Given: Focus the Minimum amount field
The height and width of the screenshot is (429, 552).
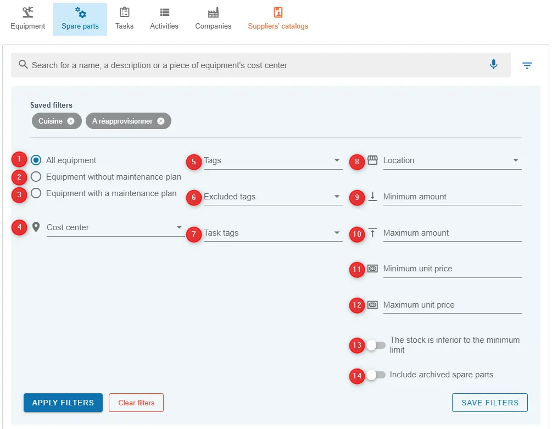Looking at the screenshot, I should click(x=452, y=197).
